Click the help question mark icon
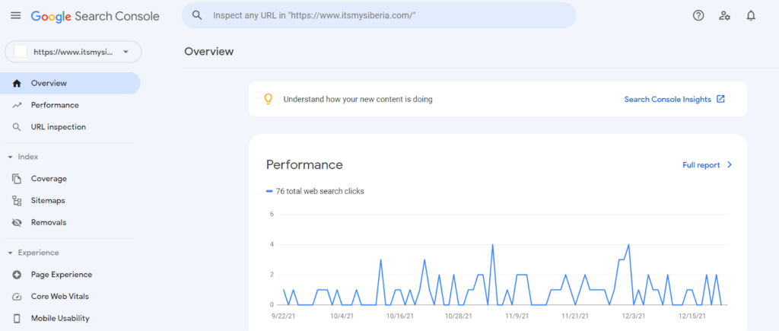The width and height of the screenshot is (779, 331). pyautogui.click(x=698, y=15)
